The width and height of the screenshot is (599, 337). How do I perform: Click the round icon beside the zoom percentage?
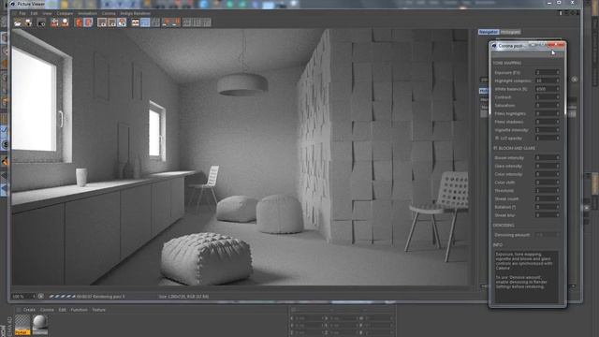coord(40,296)
